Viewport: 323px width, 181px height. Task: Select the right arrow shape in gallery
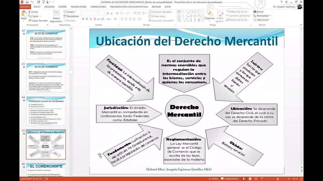tap(191, 16)
